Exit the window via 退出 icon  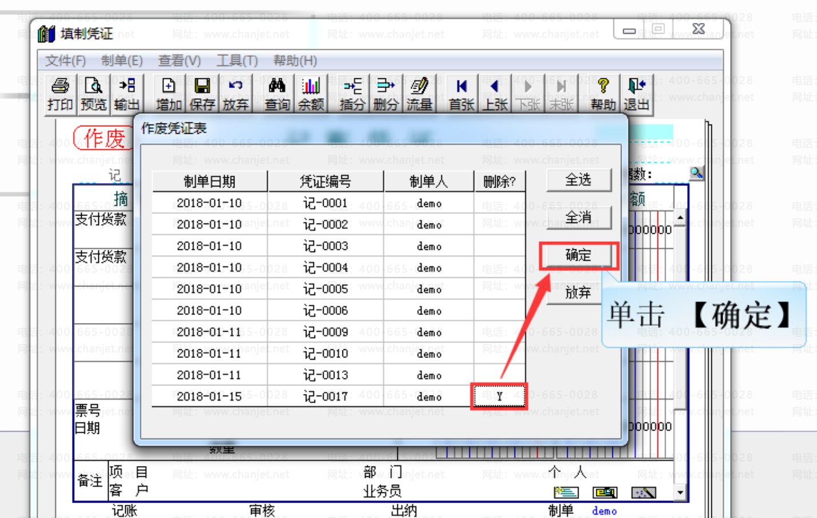(x=636, y=94)
